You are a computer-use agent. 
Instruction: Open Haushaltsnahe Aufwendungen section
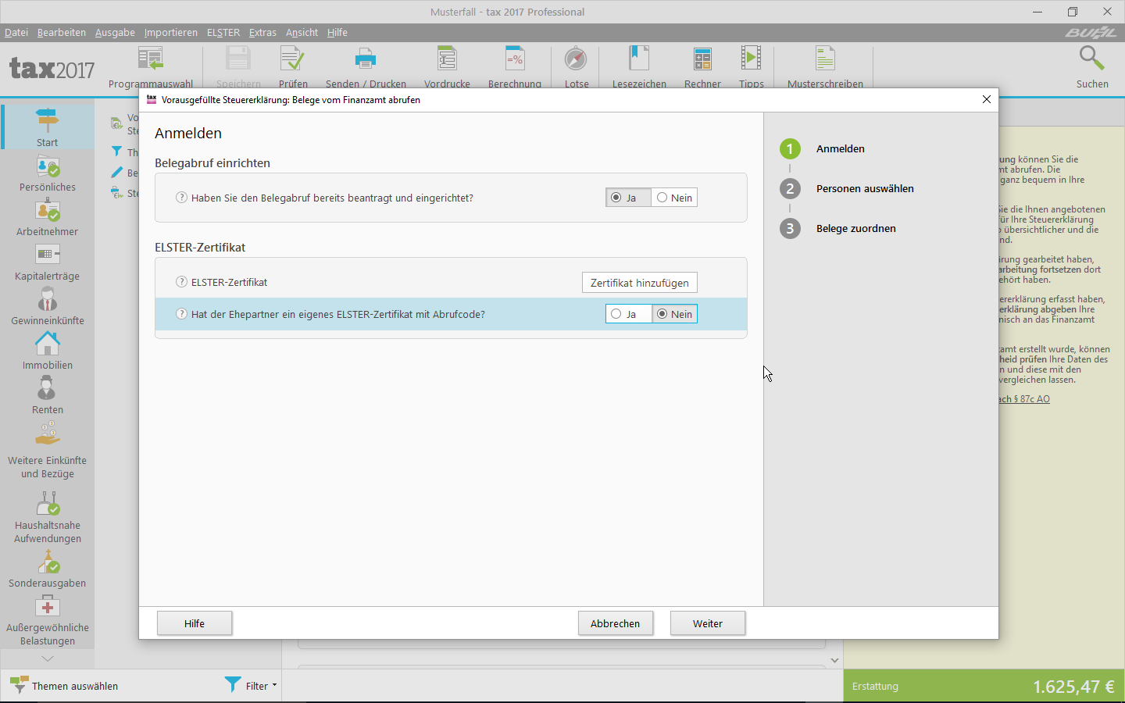point(48,516)
